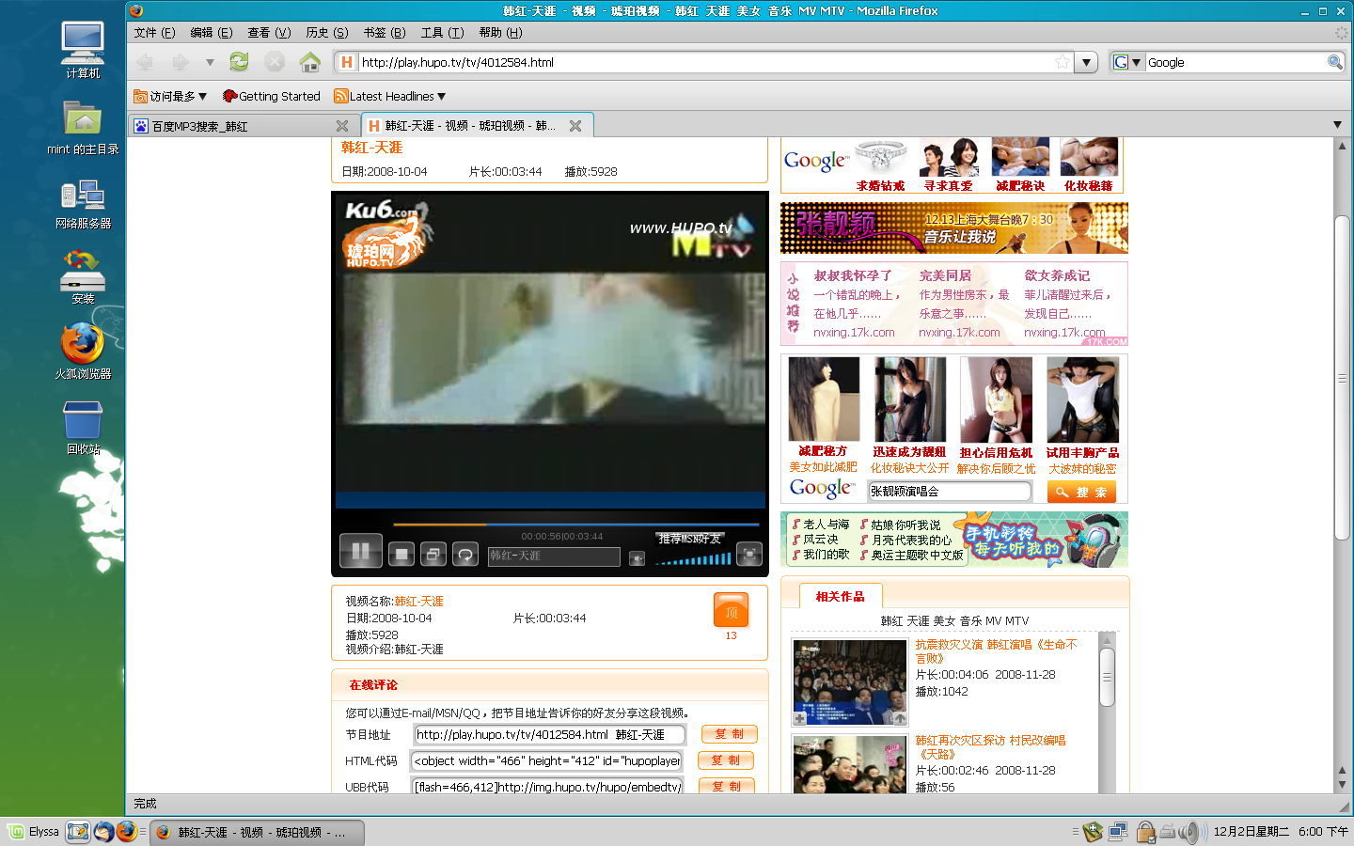
Task: Close the 百度MP3搜索 tab
Action: (342, 126)
